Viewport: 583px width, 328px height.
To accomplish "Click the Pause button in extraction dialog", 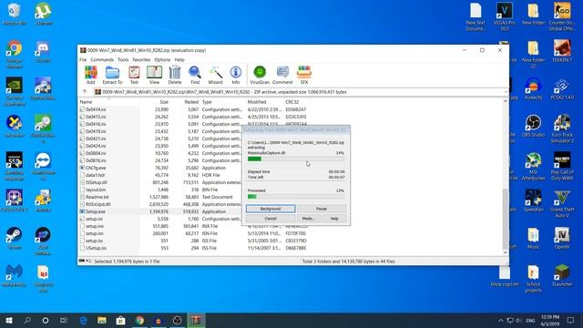I will (x=322, y=209).
